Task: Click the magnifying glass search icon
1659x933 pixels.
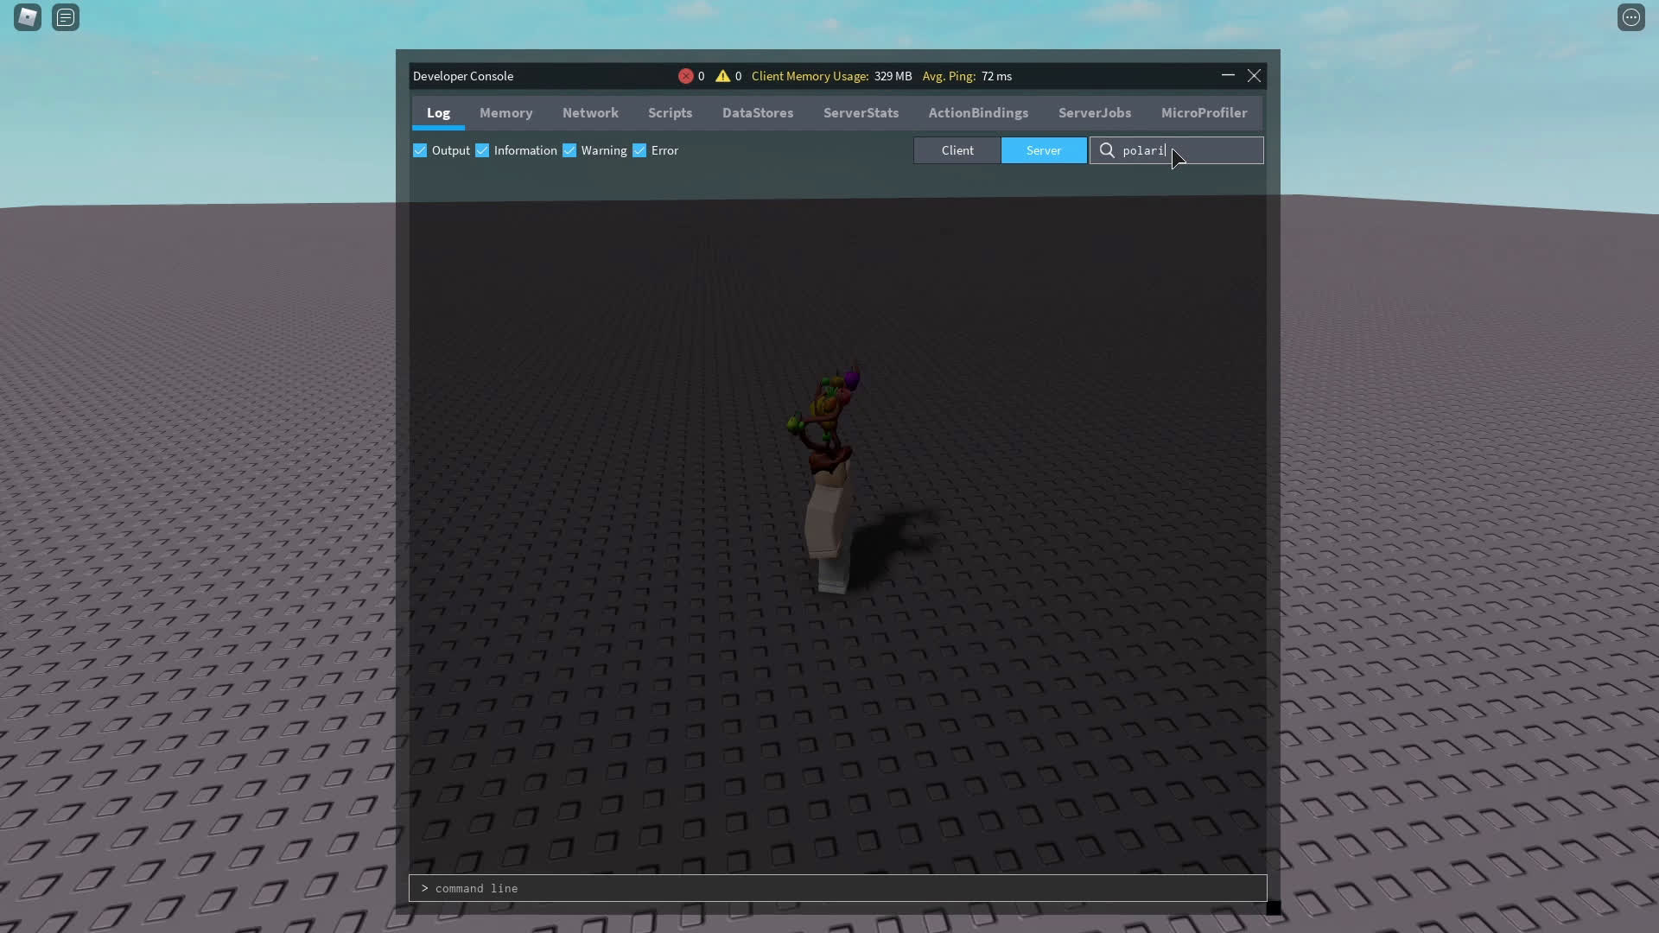Action: pos(1108,150)
